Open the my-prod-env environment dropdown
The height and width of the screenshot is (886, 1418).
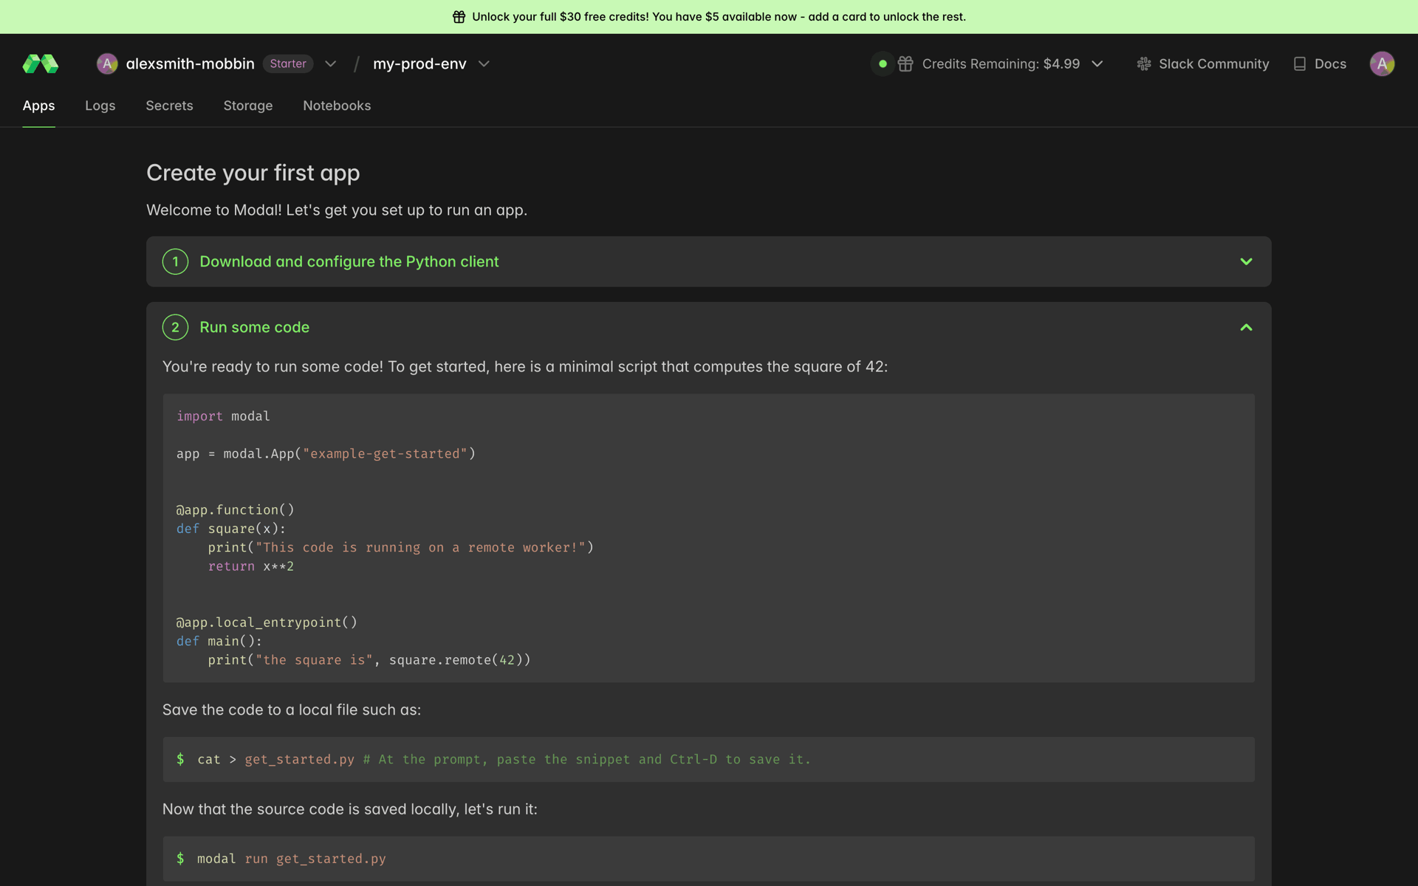click(x=484, y=64)
